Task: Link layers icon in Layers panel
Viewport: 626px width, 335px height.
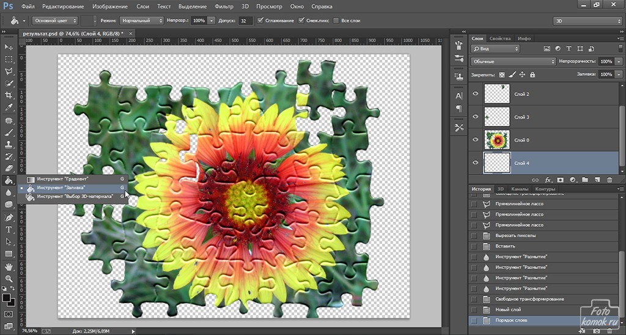Action: tap(536, 180)
